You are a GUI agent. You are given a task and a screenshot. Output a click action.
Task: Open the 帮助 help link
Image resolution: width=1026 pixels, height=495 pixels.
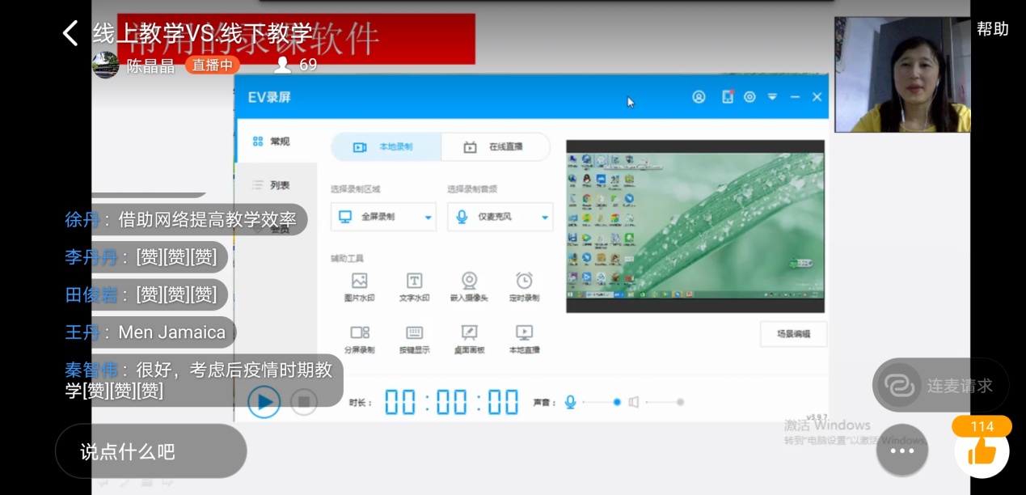992,29
